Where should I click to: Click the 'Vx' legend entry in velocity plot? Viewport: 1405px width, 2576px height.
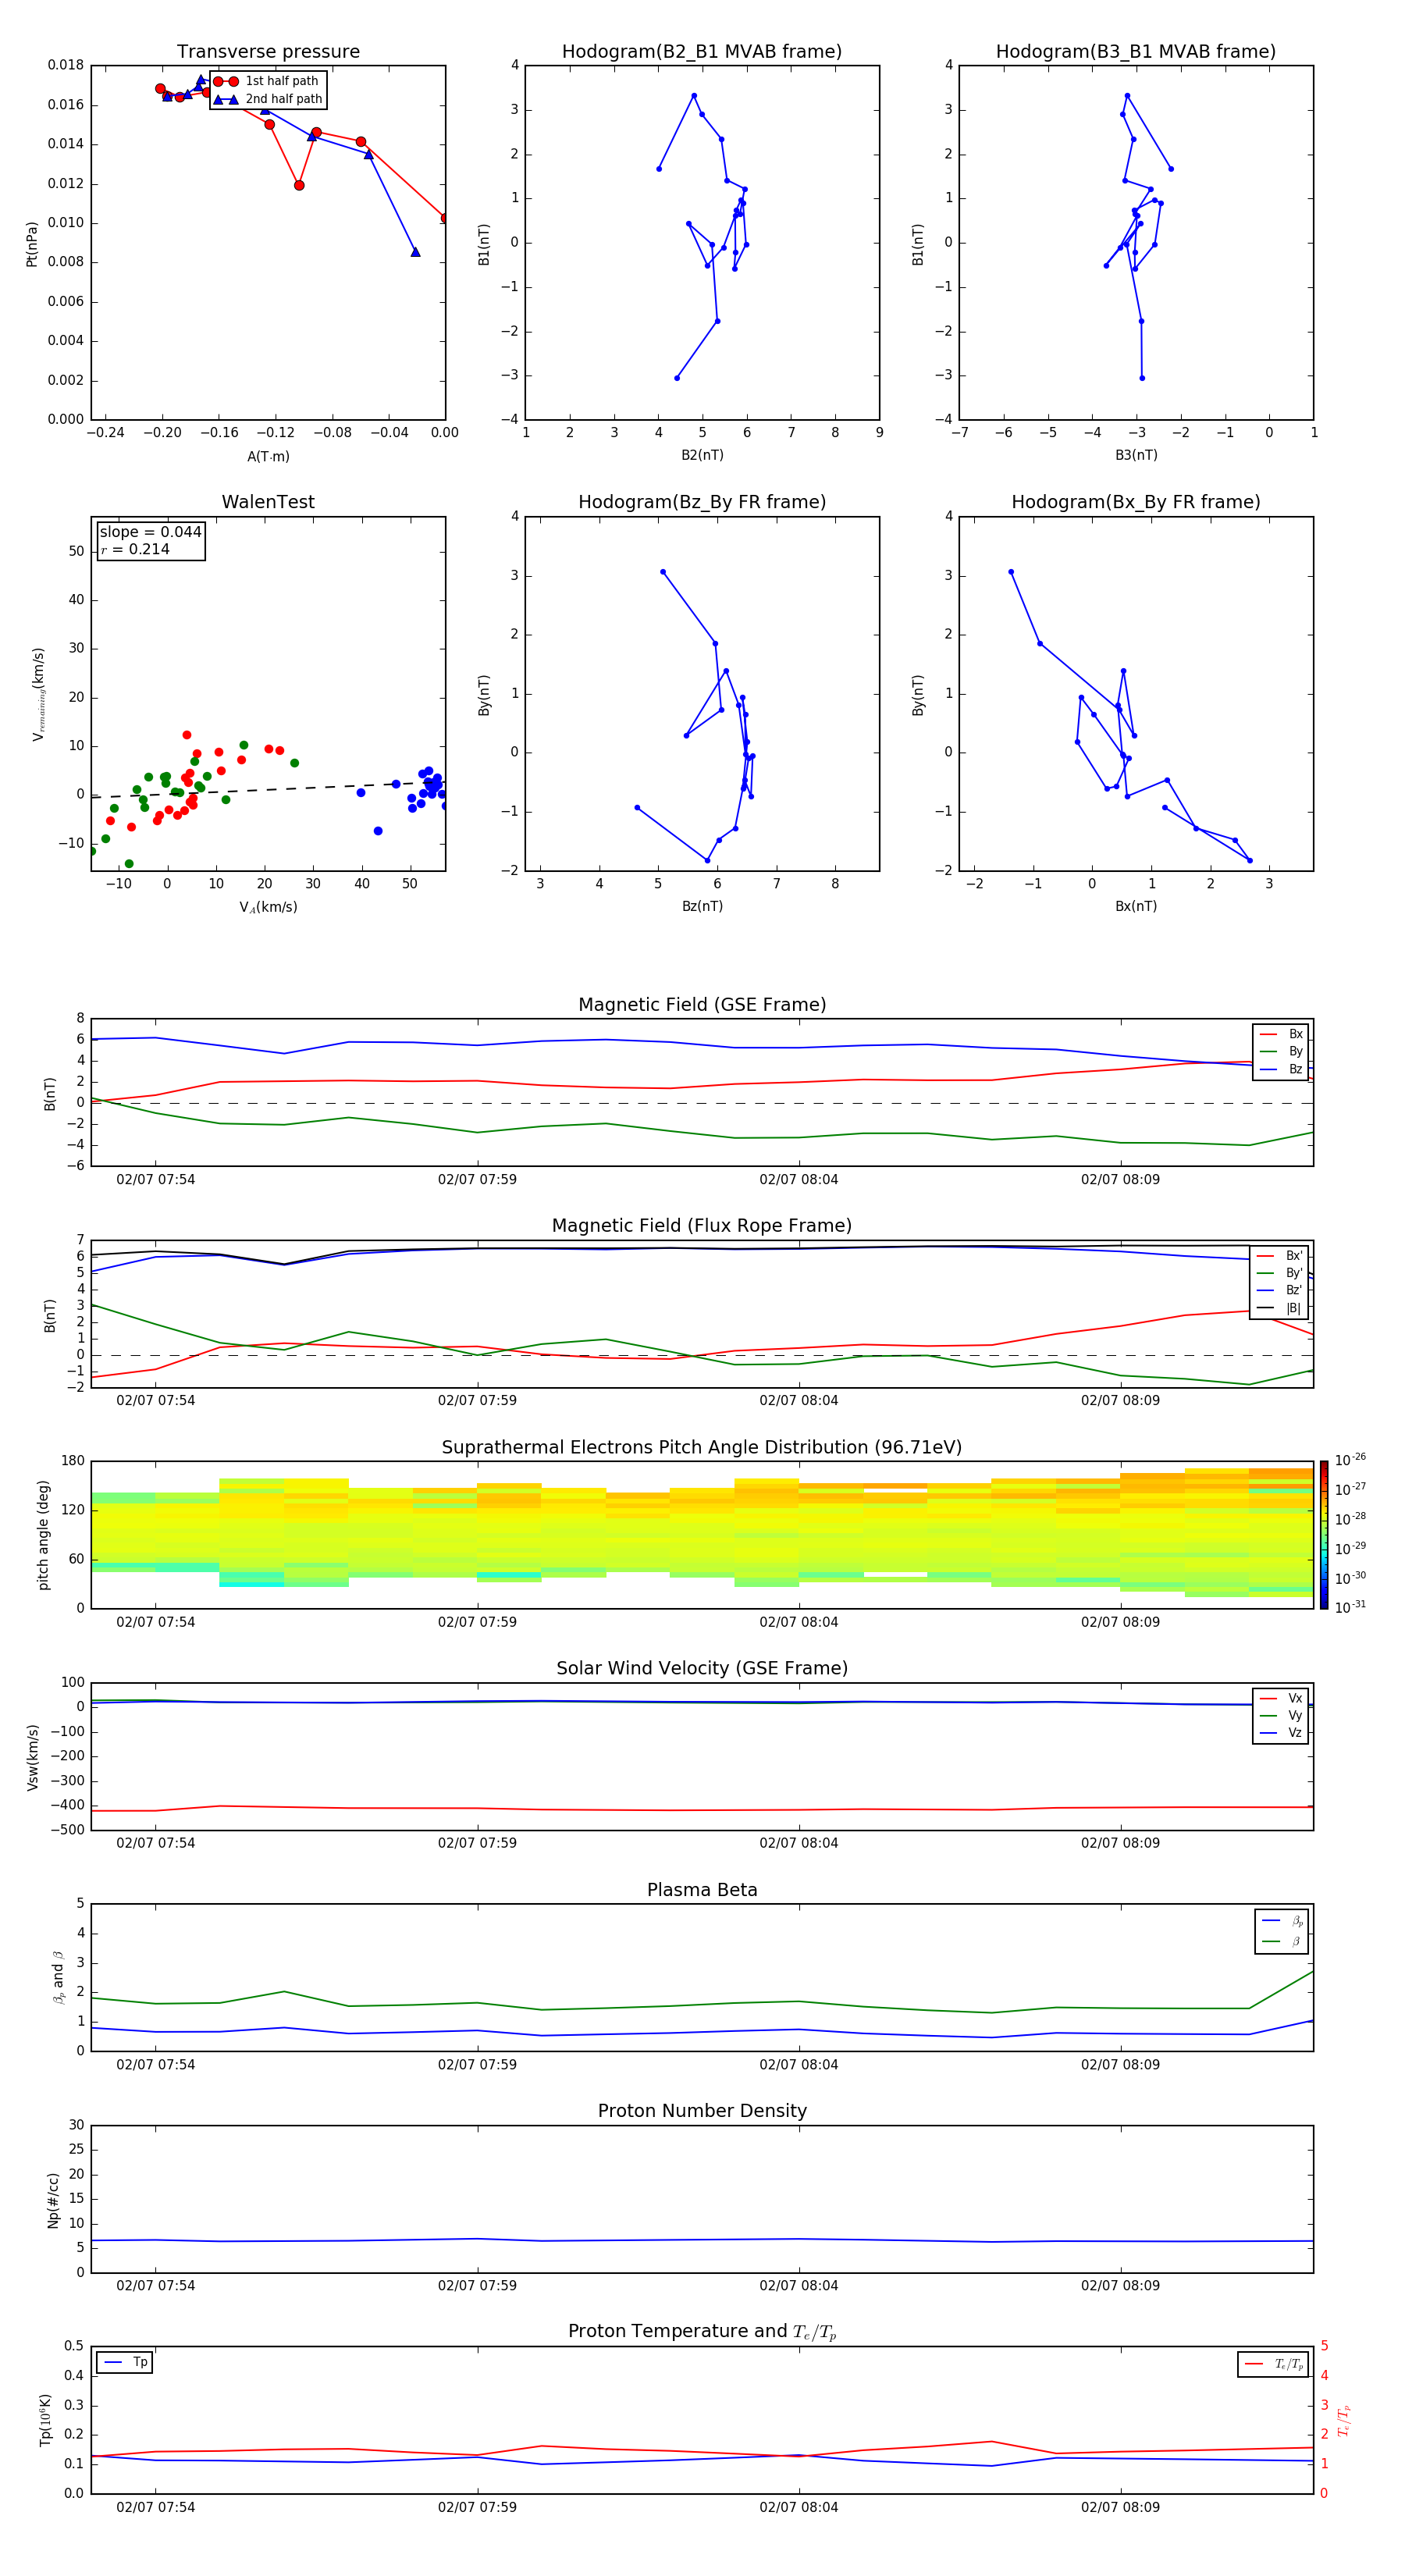[1281, 1699]
